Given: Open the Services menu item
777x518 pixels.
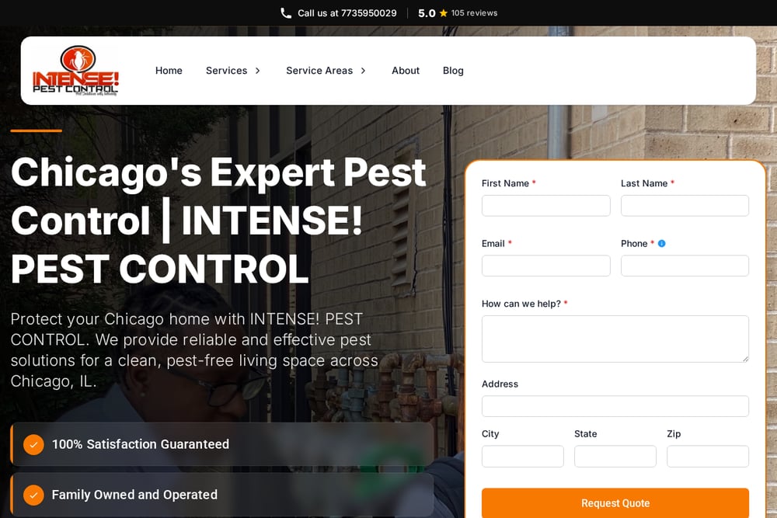Looking at the screenshot, I should coord(226,71).
